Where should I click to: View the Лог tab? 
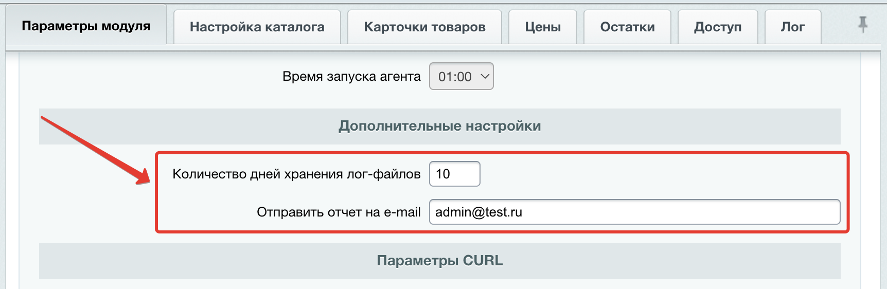point(792,27)
